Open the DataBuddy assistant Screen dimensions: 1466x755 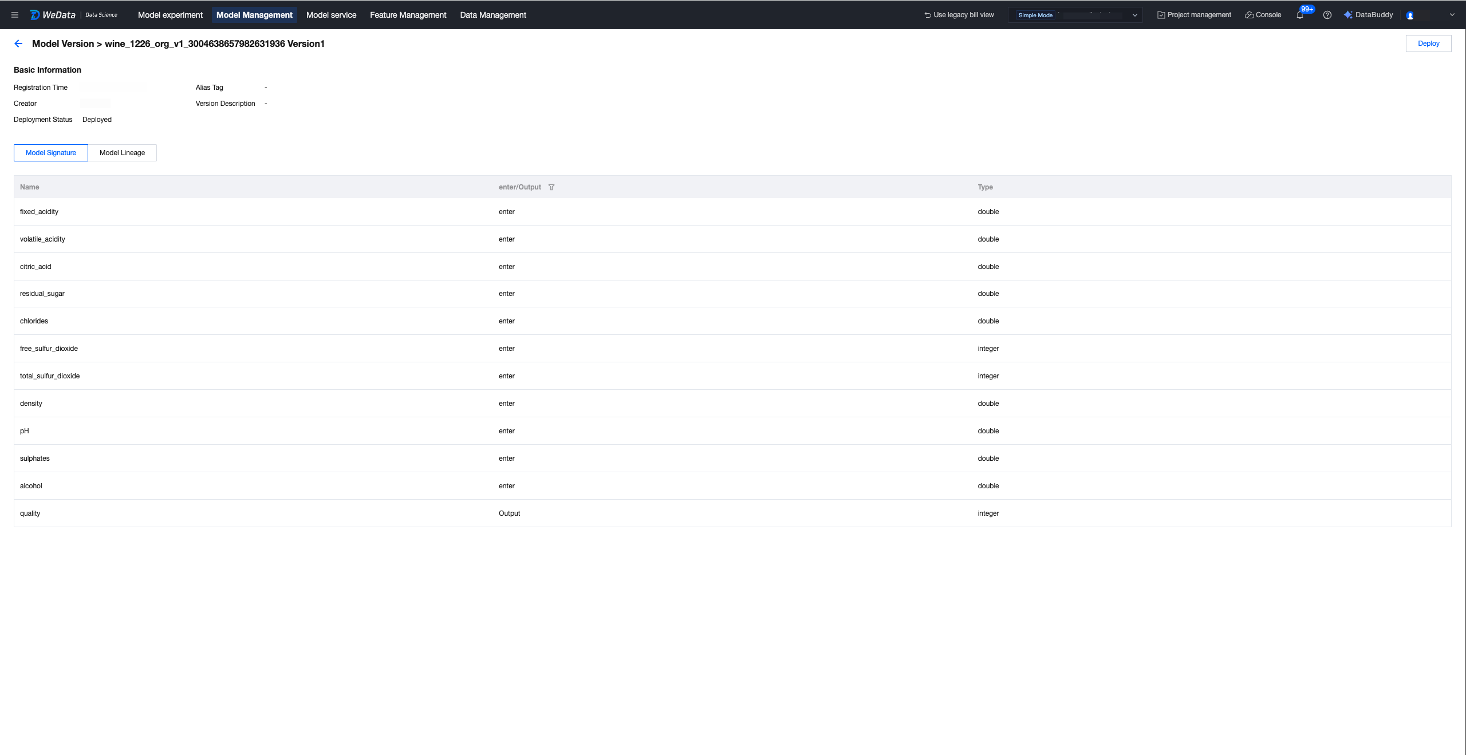coord(1368,15)
